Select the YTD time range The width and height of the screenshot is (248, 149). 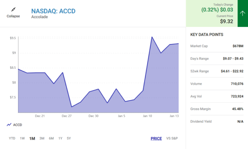12,139
